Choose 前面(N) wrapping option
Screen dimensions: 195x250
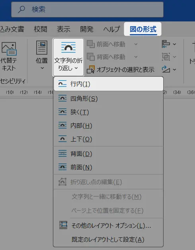pos(109,167)
